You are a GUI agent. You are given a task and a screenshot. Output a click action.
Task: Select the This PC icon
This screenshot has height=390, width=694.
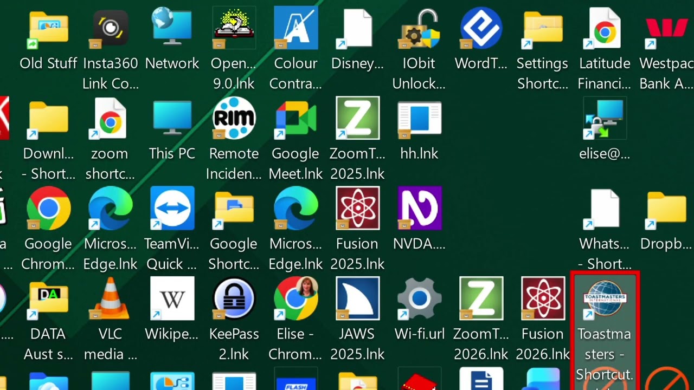172,118
